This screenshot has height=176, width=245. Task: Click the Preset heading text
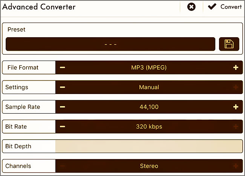[17, 29]
